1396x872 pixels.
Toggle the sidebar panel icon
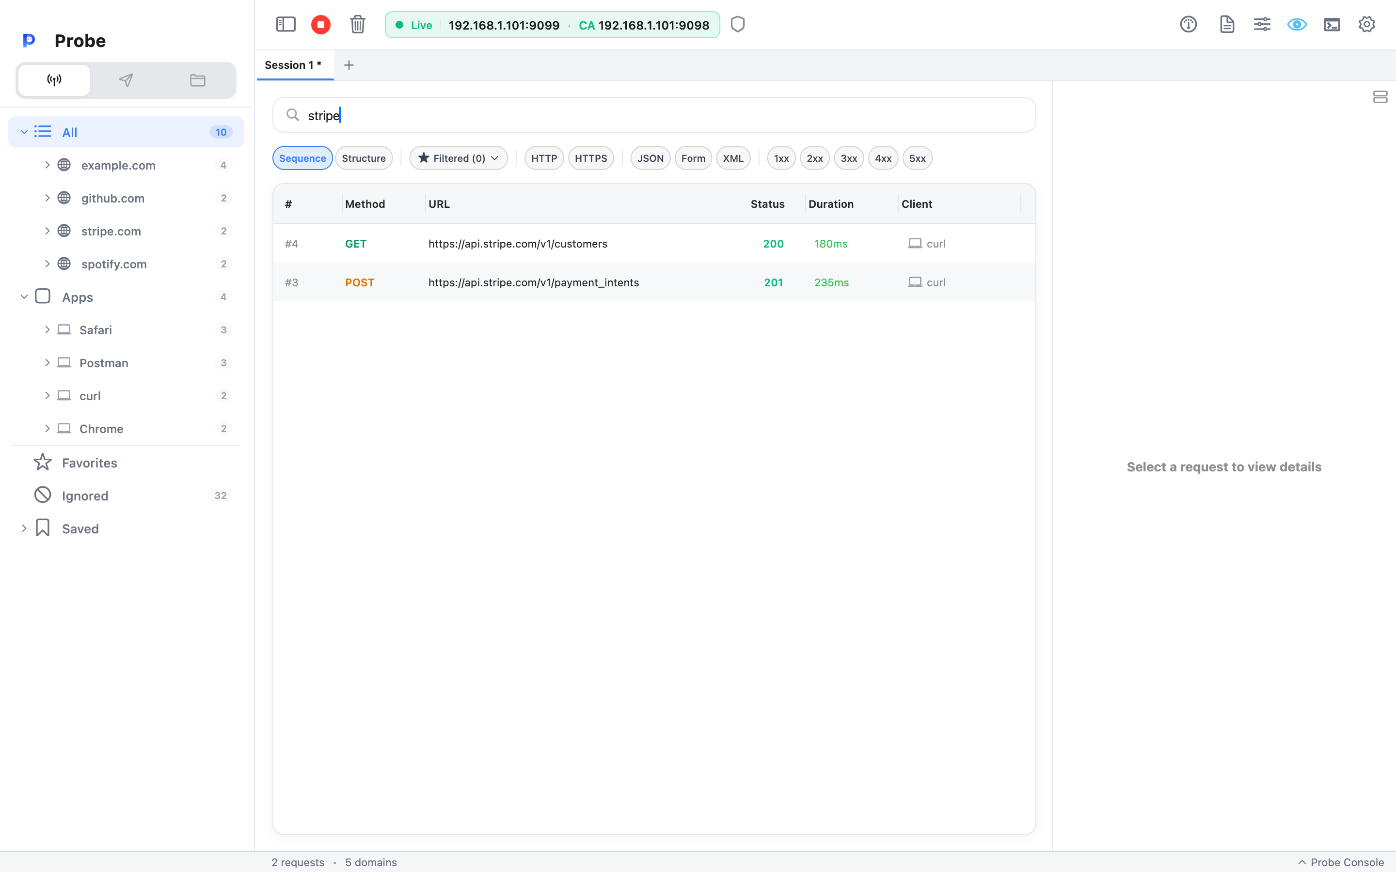[286, 24]
